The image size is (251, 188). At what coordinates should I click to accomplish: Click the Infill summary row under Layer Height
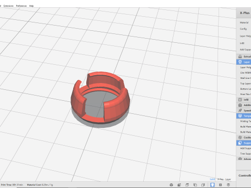(x=242, y=43)
